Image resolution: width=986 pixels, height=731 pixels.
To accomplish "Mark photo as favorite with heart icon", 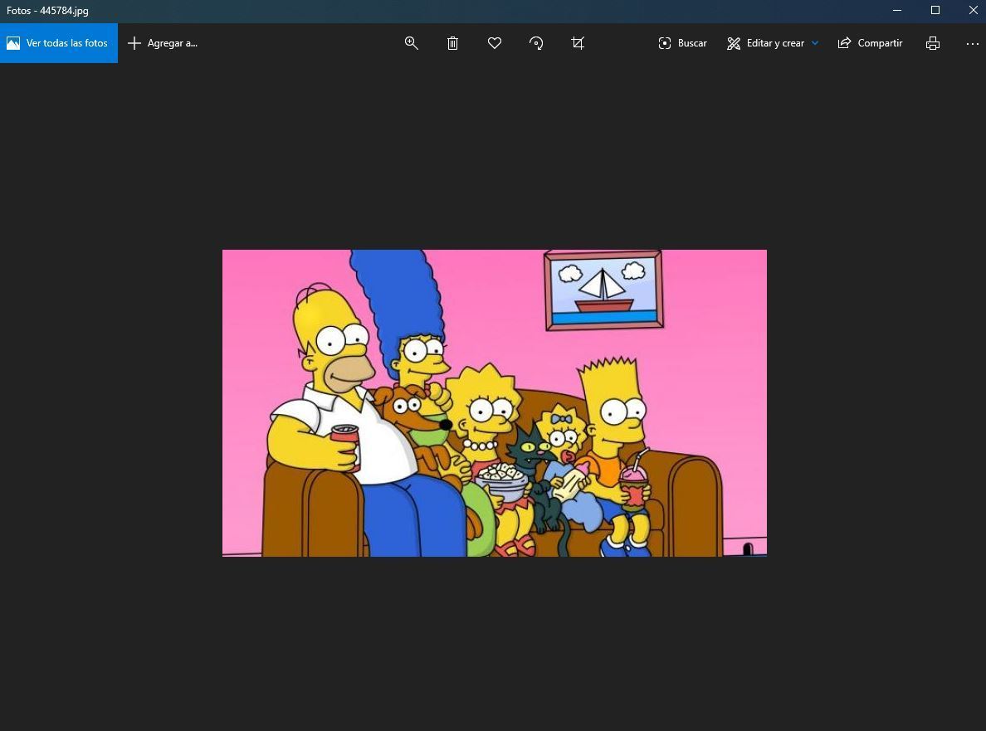I will point(495,43).
